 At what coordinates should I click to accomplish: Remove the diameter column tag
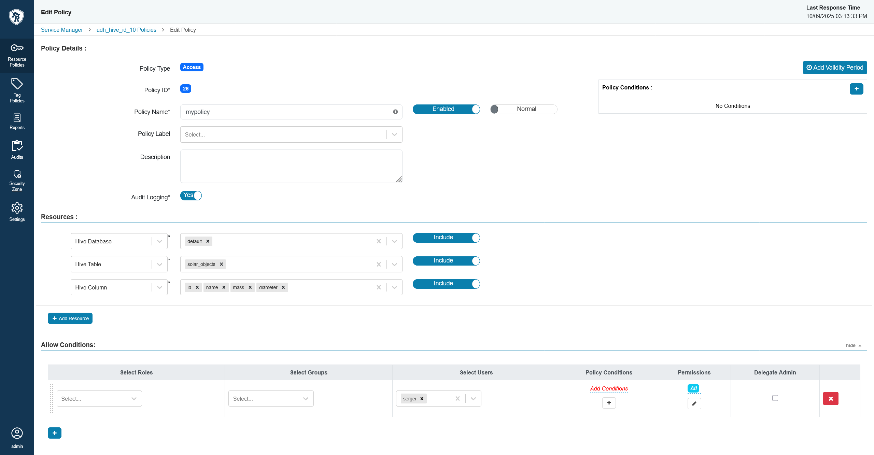click(x=283, y=287)
